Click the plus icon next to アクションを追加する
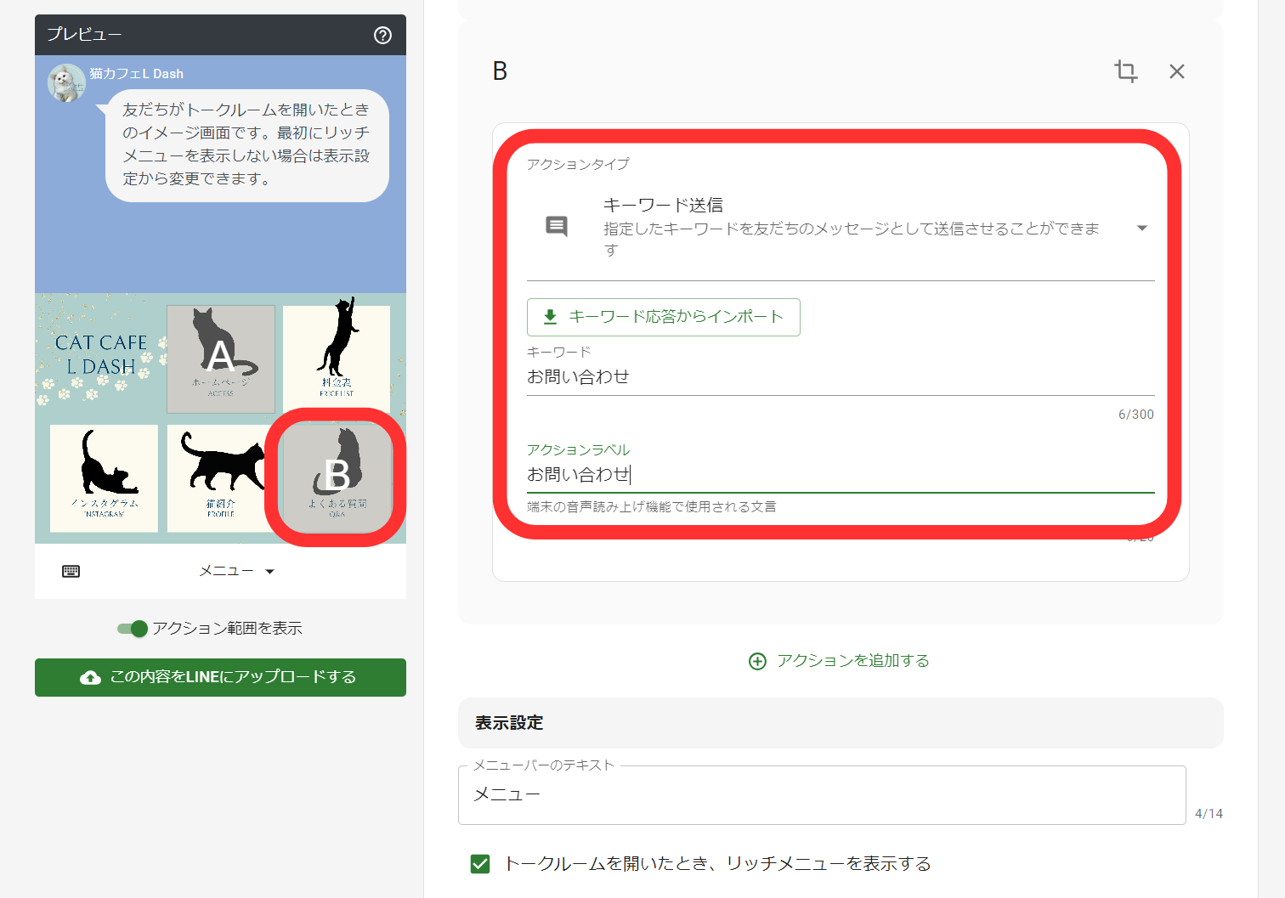 click(756, 660)
